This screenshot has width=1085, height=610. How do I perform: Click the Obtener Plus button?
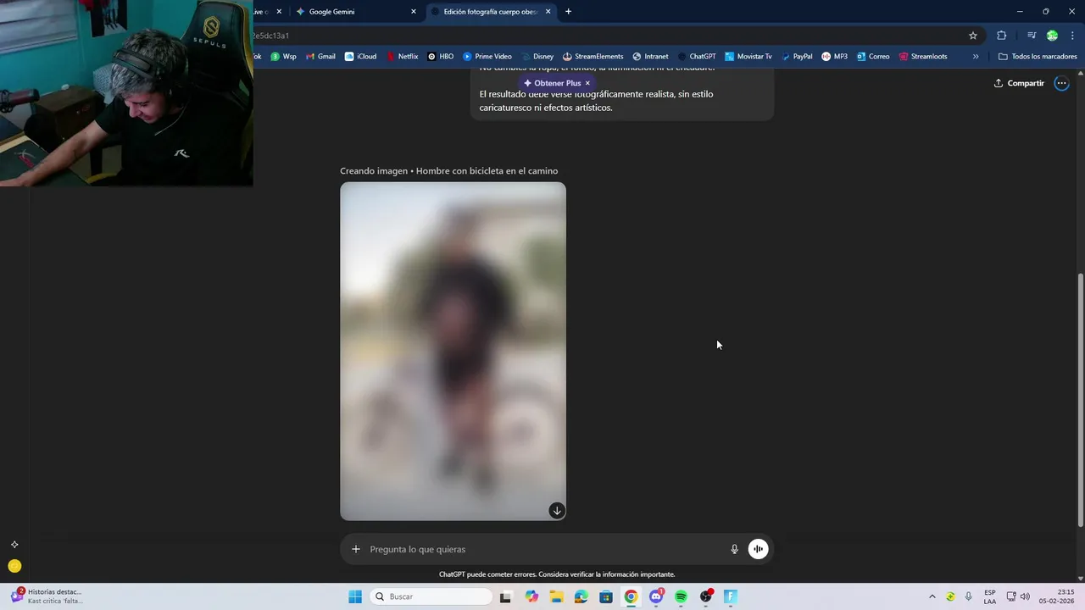(552, 83)
